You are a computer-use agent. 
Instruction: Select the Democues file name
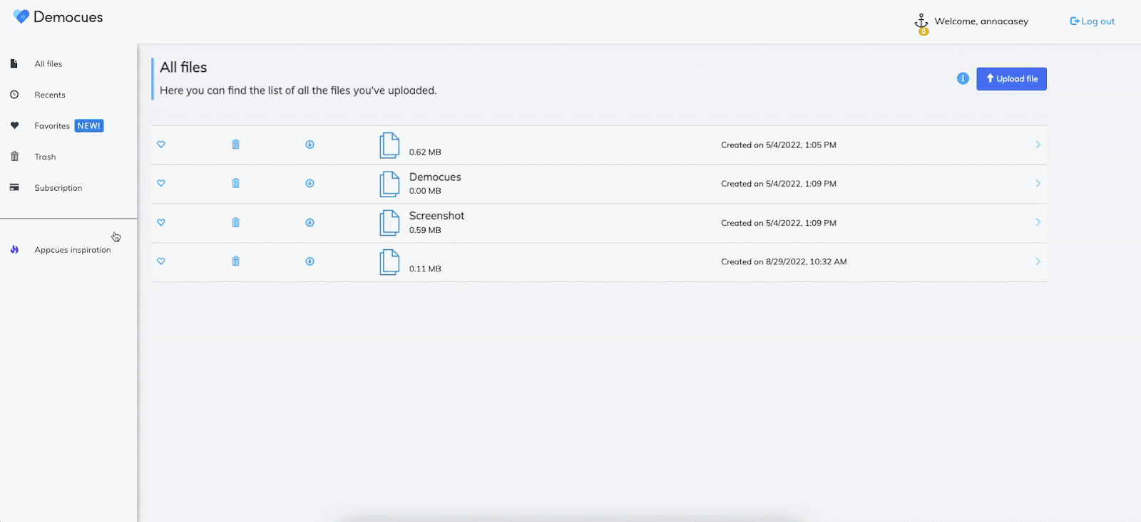[435, 177]
